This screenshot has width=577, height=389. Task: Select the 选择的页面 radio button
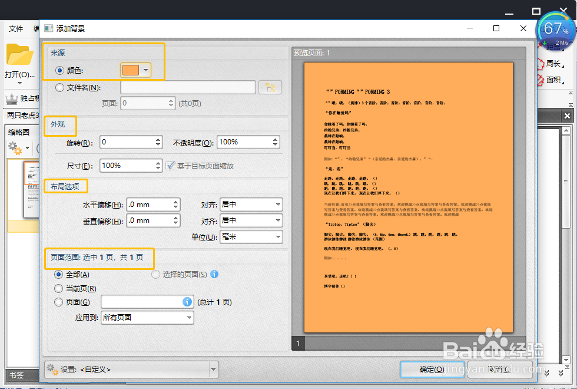click(x=155, y=275)
